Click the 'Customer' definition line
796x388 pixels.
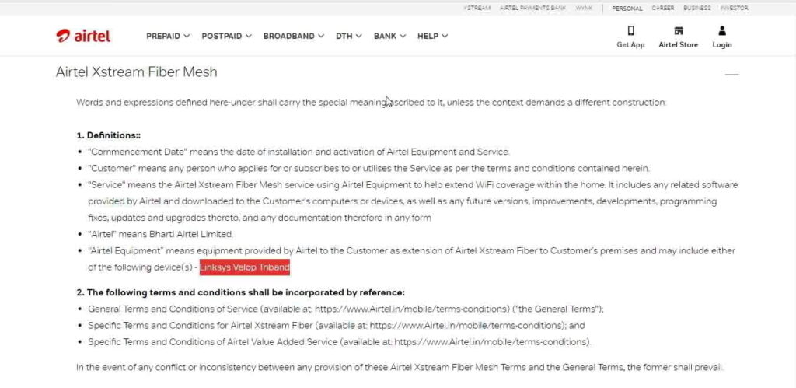(x=368, y=168)
